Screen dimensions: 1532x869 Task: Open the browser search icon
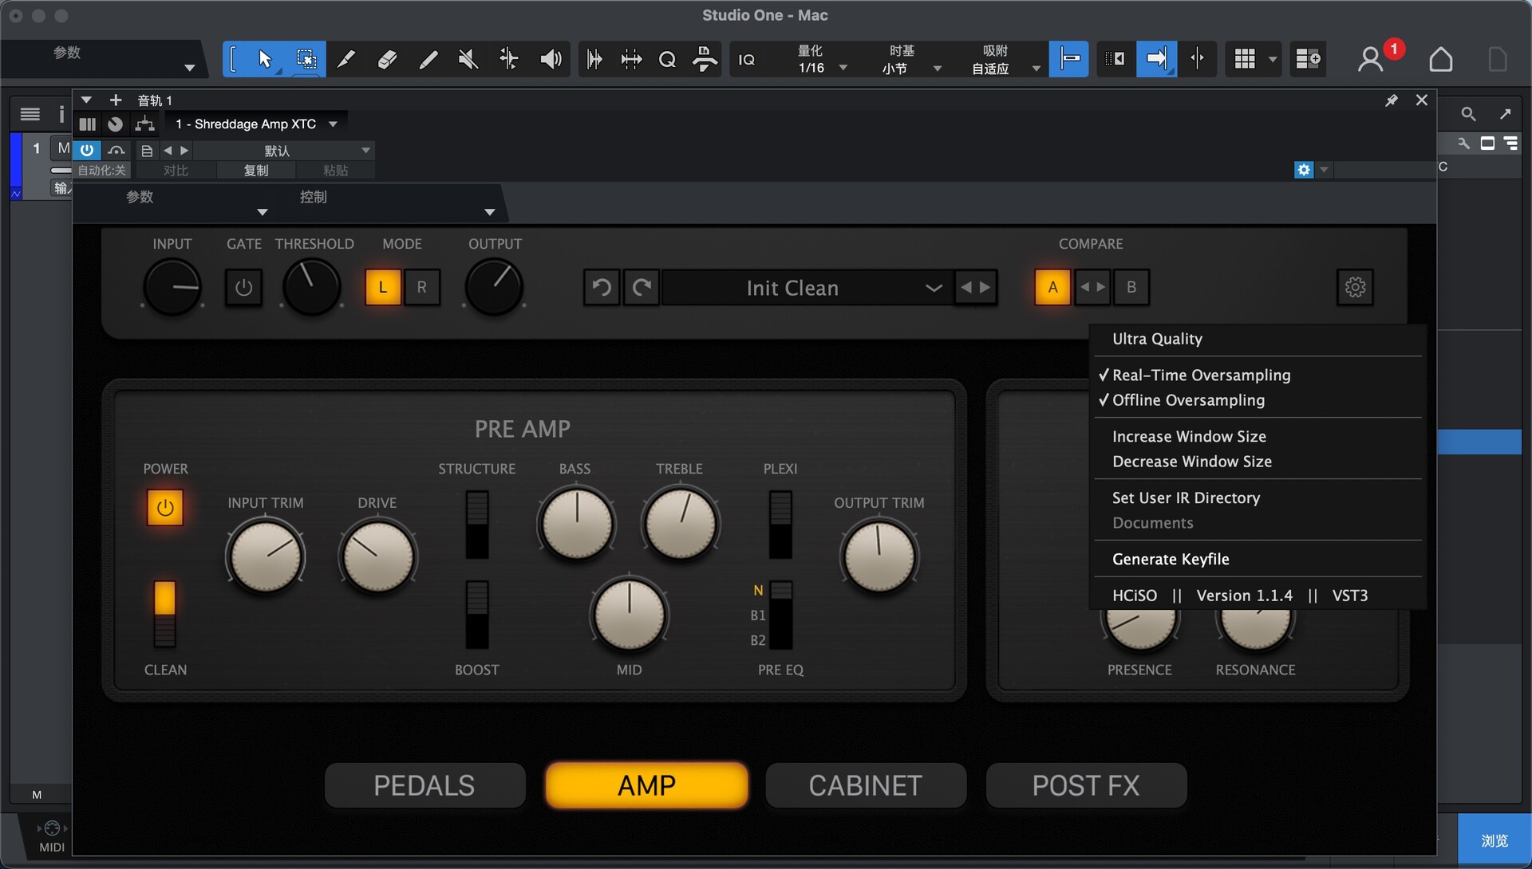1468,114
